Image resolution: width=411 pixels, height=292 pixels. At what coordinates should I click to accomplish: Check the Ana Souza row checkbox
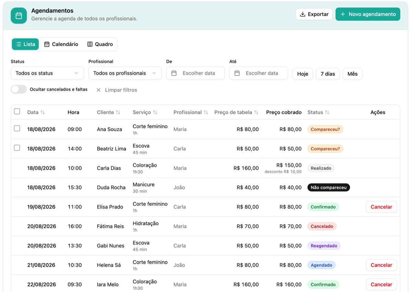[17, 129]
